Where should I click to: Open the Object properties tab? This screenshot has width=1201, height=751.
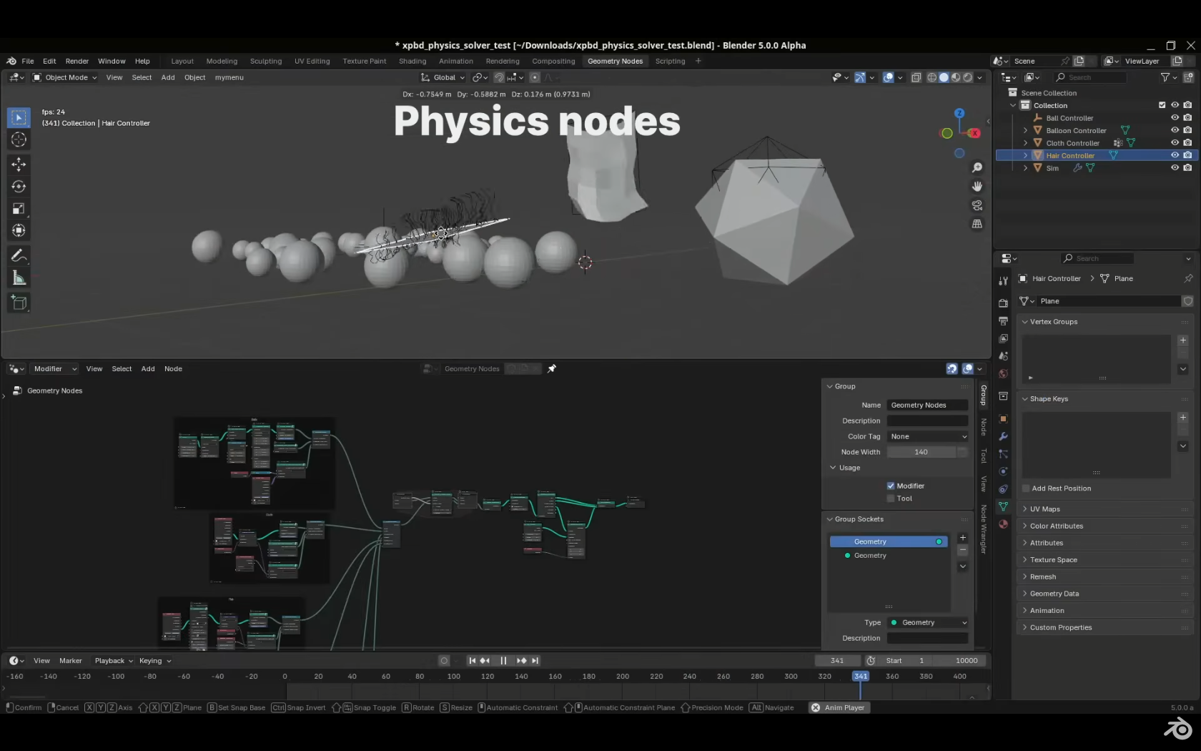point(1003,418)
